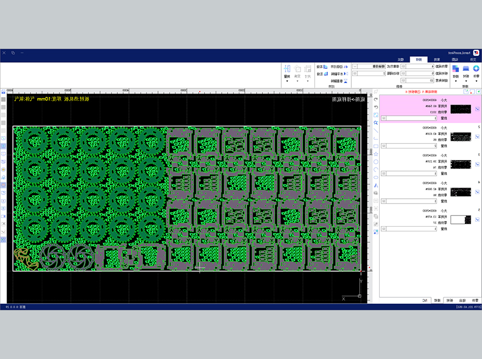The image size is (482, 359).
Task: Open the dropdown arrow under the ribbon 板材 button
Action: pyautogui.click(x=466, y=81)
